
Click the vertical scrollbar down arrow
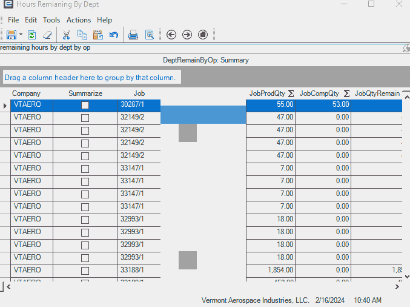407,276
